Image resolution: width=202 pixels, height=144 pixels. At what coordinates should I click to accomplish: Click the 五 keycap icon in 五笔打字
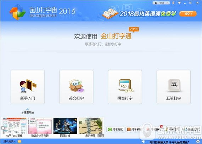pos(174,85)
